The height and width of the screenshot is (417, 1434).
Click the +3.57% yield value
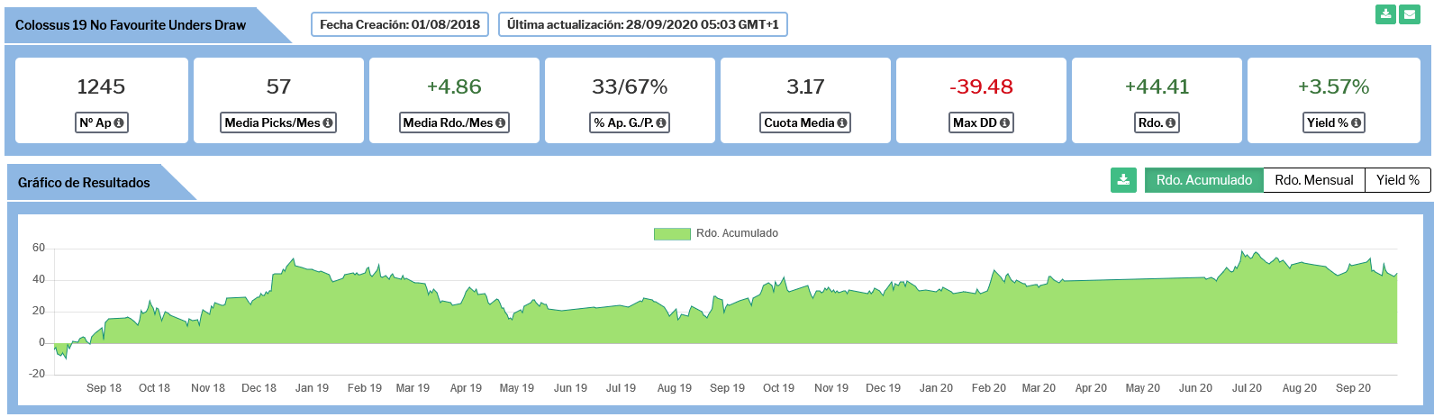tap(1333, 86)
